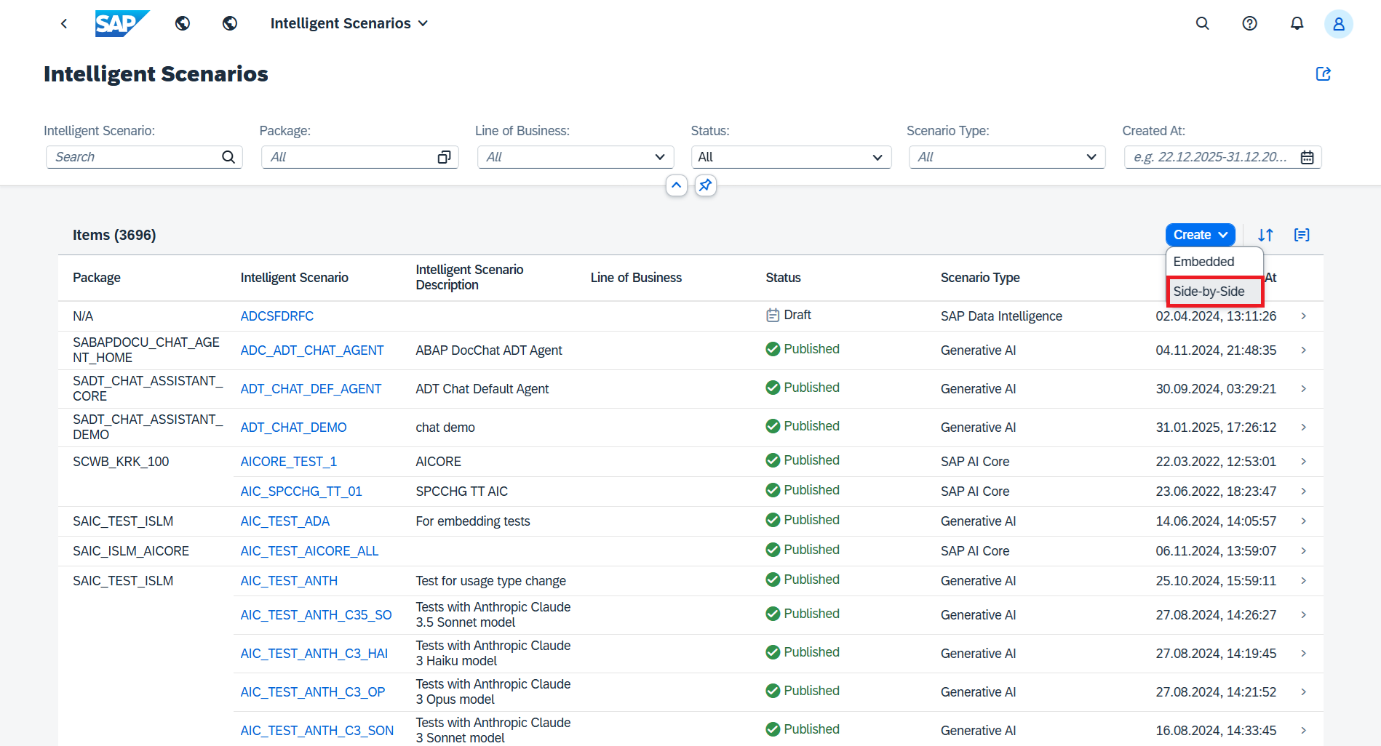Open the AIC_TEST_ADA scenario link
This screenshot has height=746, width=1381.
pyautogui.click(x=285, y=521)
